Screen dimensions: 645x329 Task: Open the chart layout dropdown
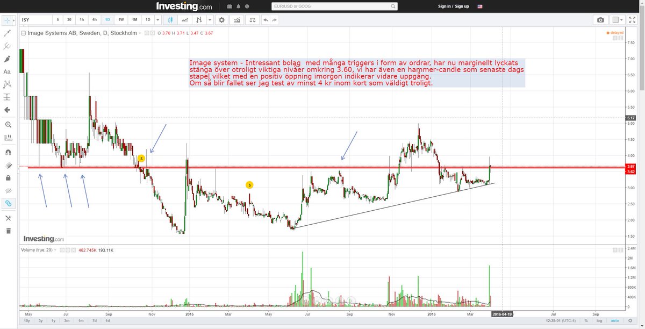(x=618, y=20)
